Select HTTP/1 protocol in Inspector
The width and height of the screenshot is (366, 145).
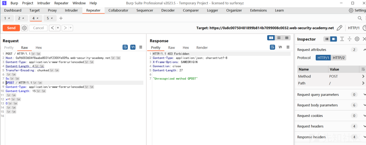323,58
